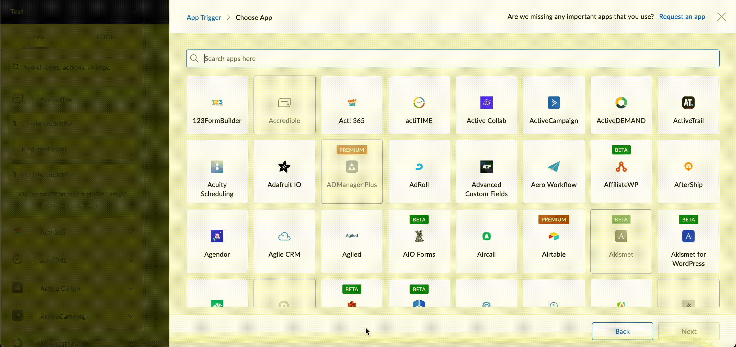Choose the Aero Workflow paper plane icon
The height and width of the screenshot is (347, 736).
[x=554, y=167]
